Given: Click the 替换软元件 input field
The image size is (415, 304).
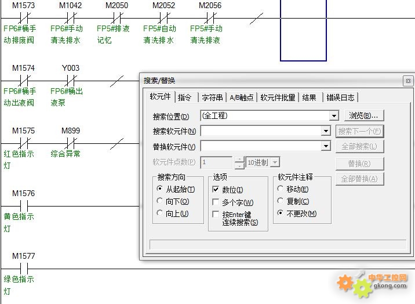Looking at the screenshot, I should click(x=261, y=146).
